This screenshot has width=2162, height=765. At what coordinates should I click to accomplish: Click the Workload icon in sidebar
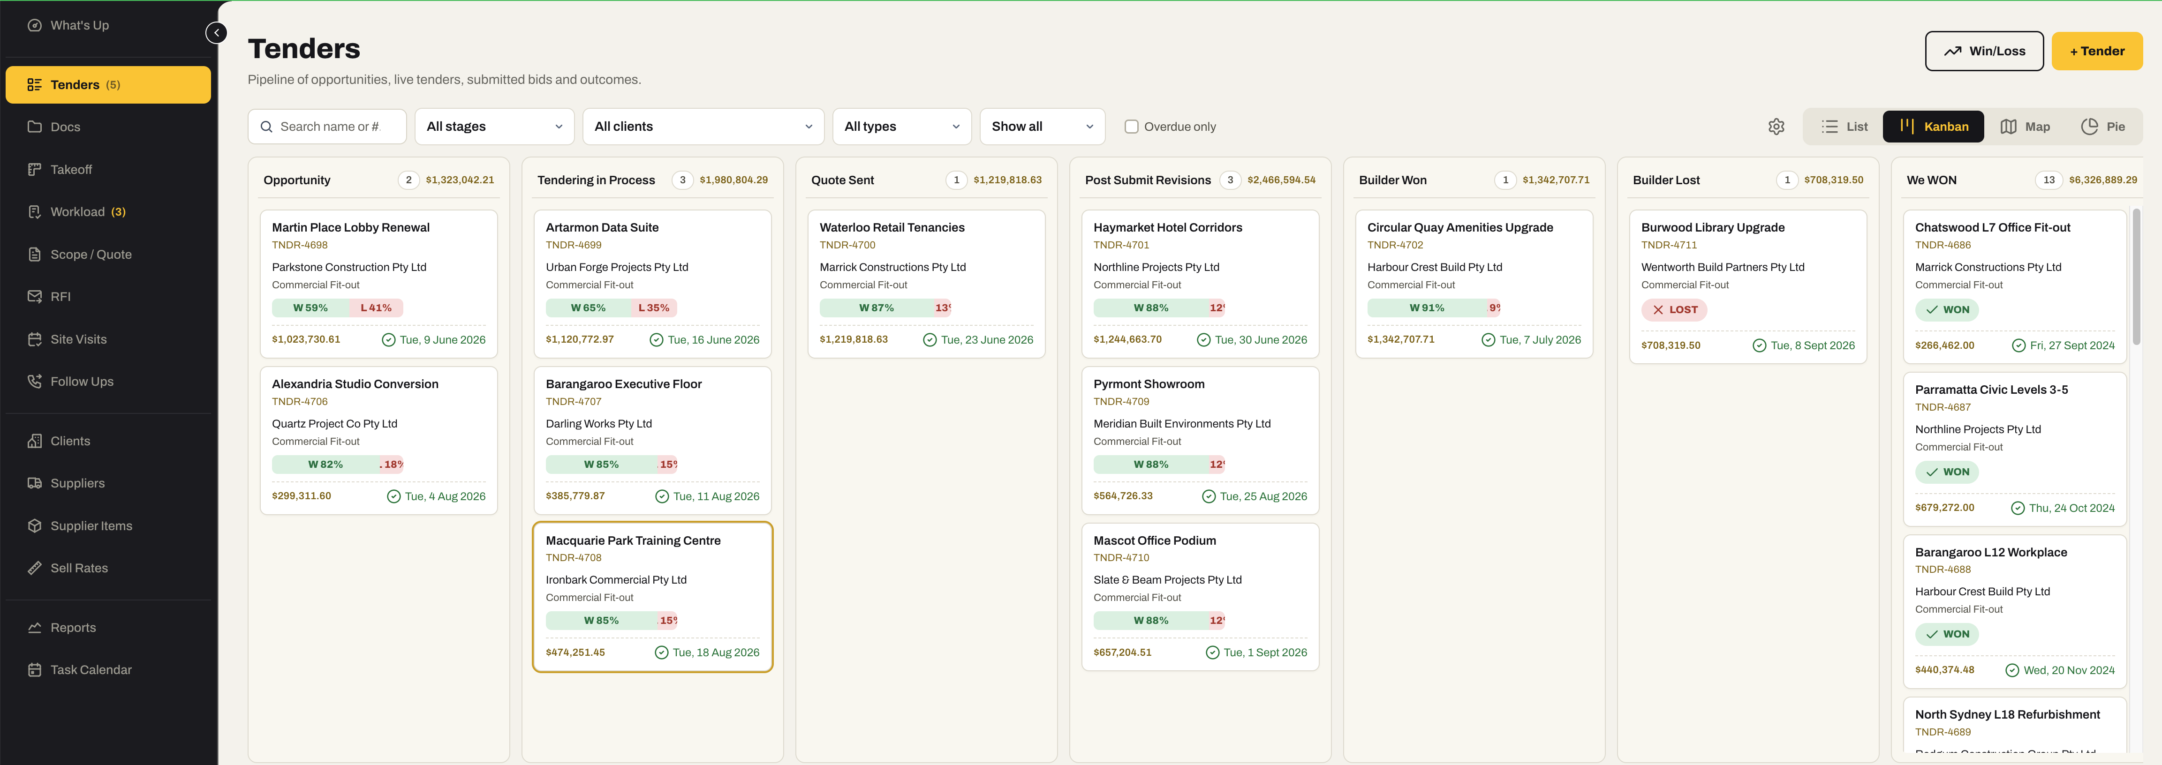tap(34, 211)
